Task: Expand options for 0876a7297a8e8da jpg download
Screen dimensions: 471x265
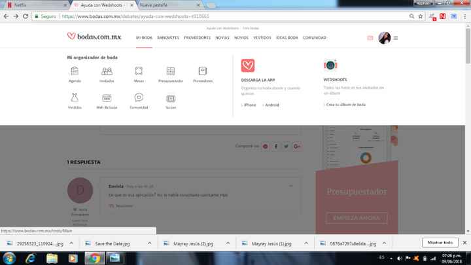Action: point(384,243)
